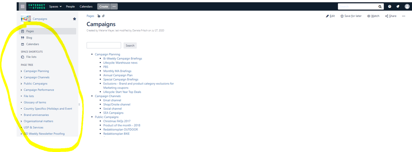
Task: Open the Spaces dropdown
Action: click(55, 7)
